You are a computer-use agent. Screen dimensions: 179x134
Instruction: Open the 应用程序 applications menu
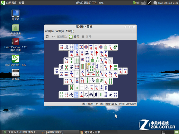tap(11, 3)
